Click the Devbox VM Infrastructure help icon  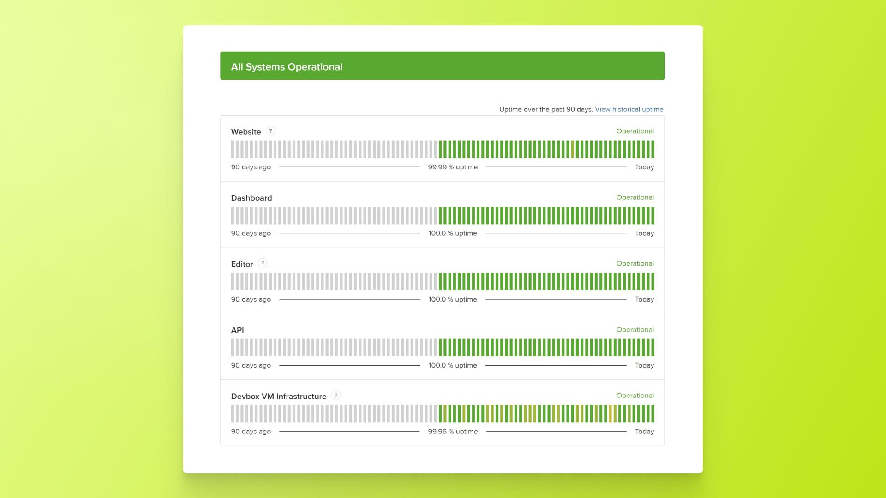[336, 396]
